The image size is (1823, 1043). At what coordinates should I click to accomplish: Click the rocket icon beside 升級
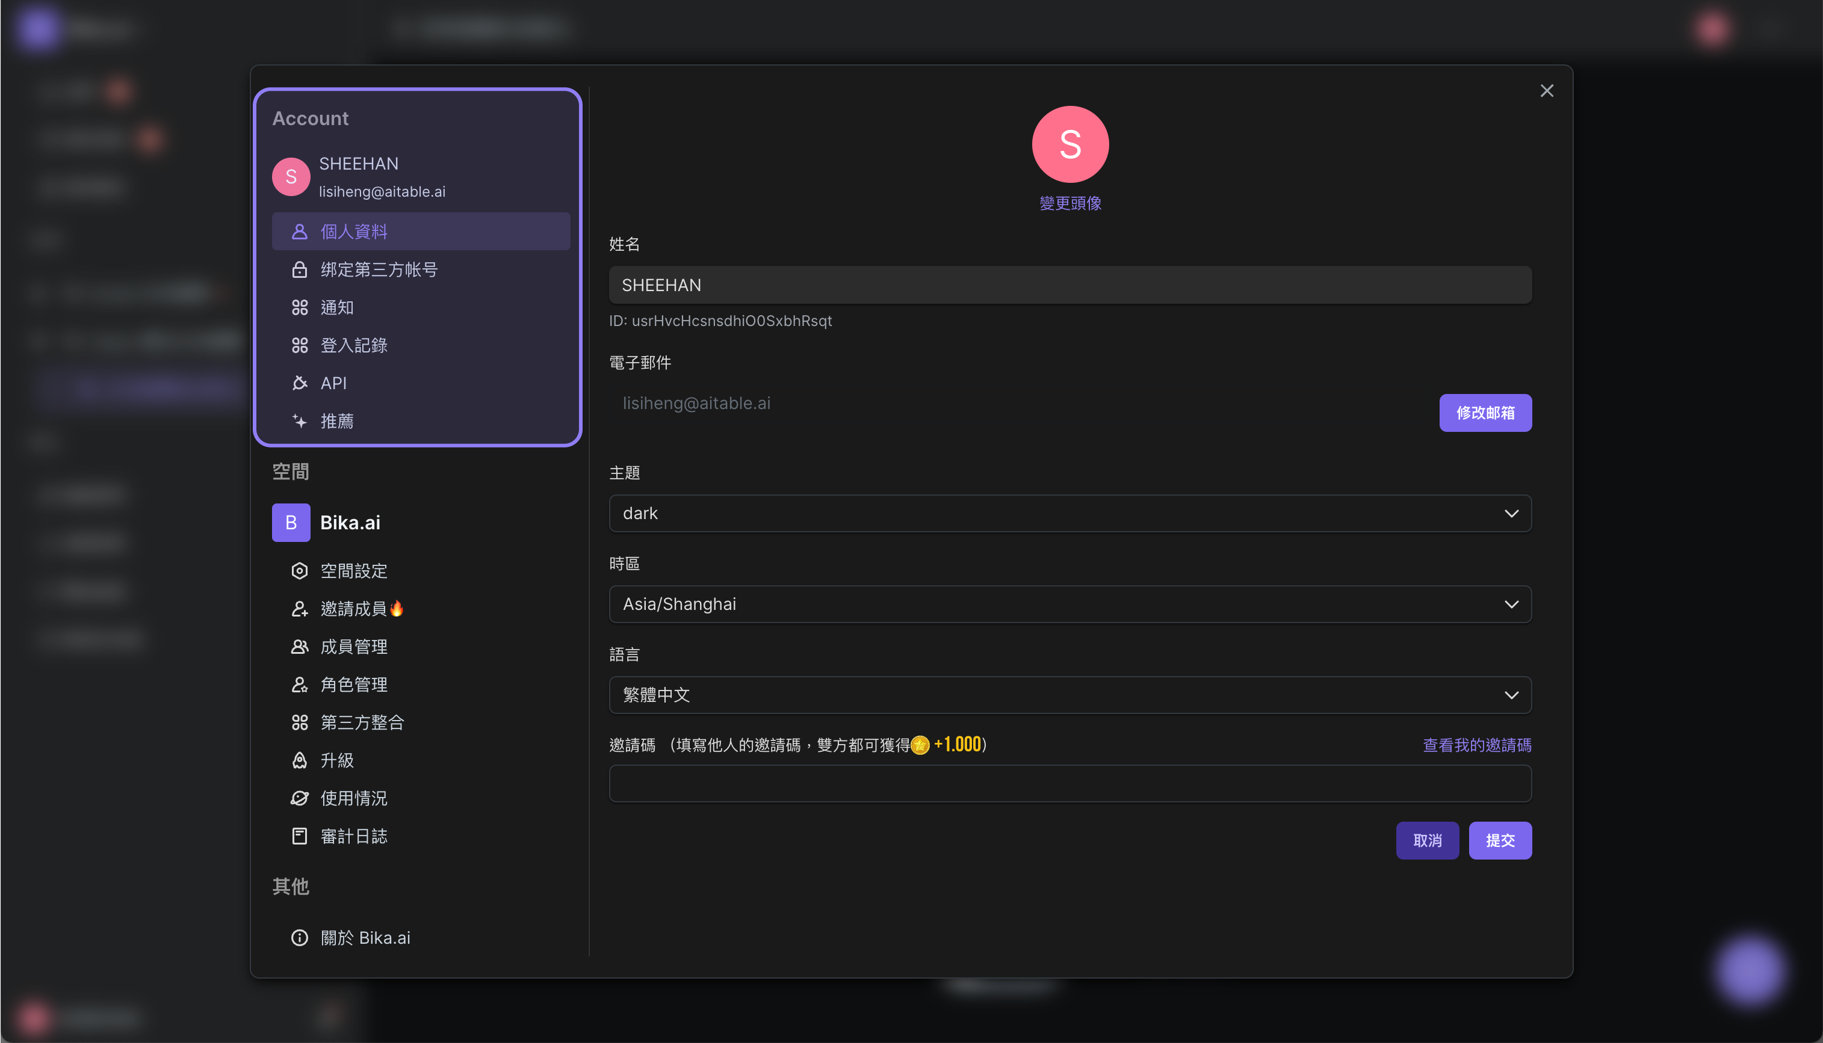tap(300, 760)
